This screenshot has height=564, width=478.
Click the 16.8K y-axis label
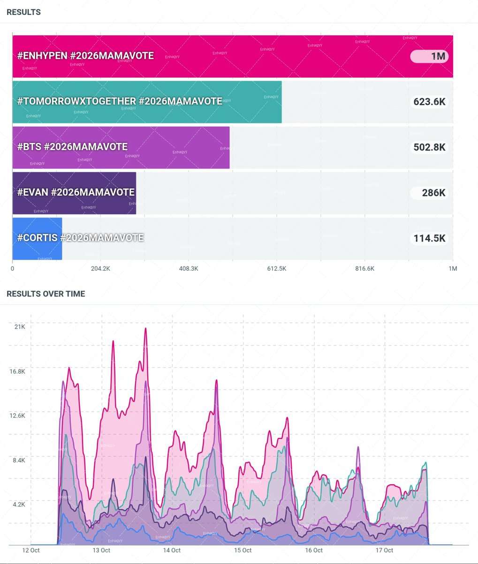tap(17, 371)
